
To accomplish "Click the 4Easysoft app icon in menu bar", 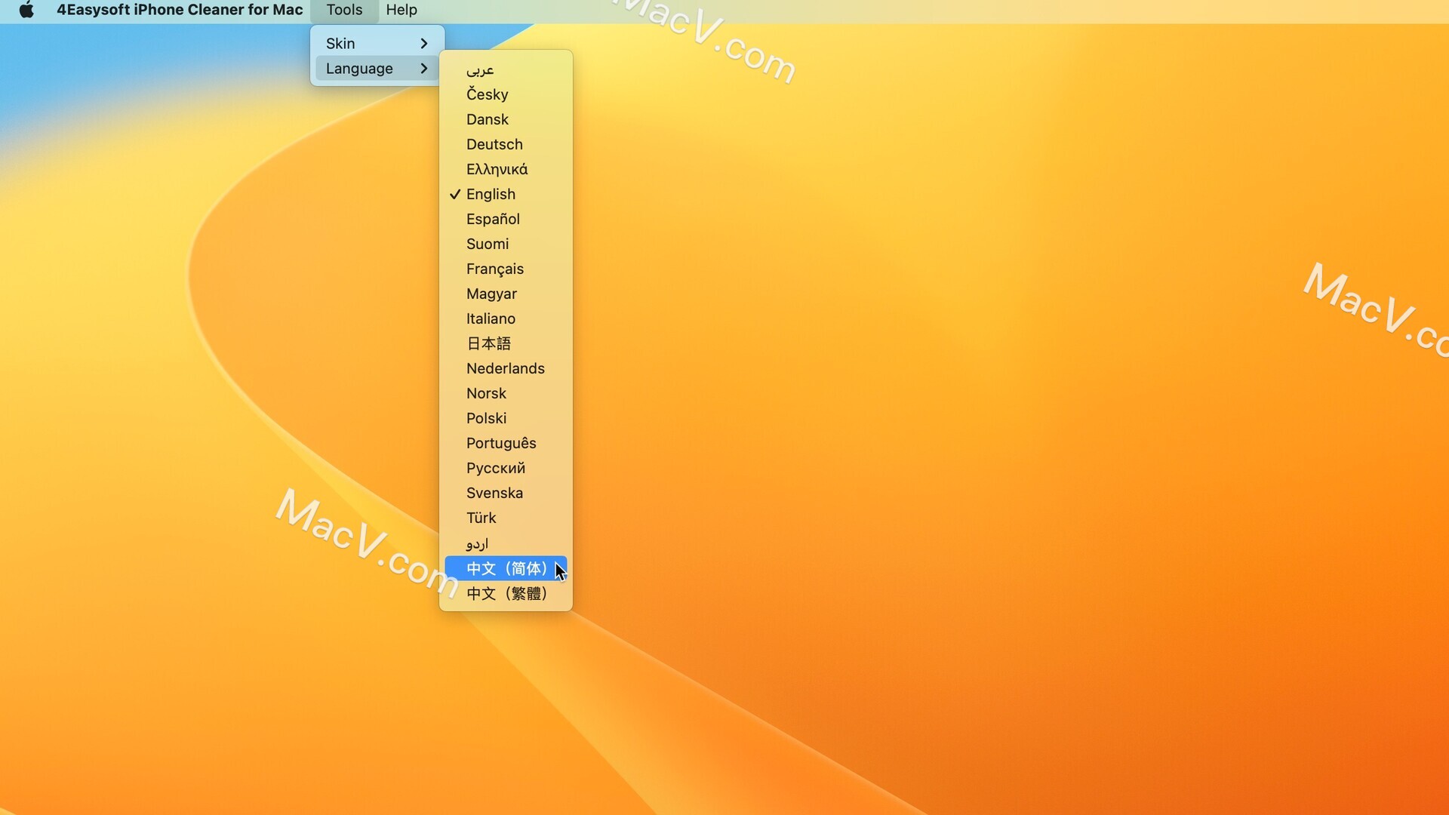I will coord(179,9).
